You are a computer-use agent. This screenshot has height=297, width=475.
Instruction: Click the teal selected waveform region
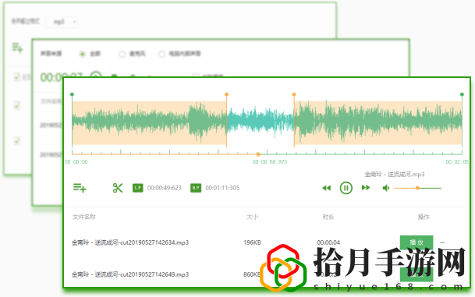(261, 121)
